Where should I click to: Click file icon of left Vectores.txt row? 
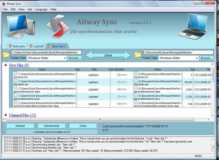[x=16, y=73]
